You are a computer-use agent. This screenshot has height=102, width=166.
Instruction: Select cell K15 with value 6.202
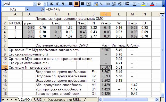click(106, 80)
